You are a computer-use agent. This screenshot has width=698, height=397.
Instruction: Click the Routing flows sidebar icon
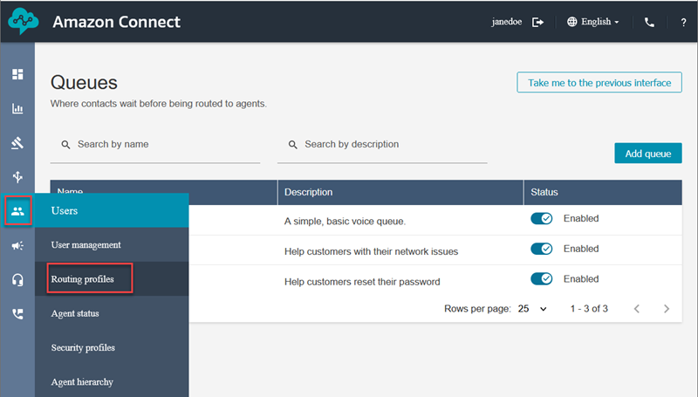[x=17, y=177]
